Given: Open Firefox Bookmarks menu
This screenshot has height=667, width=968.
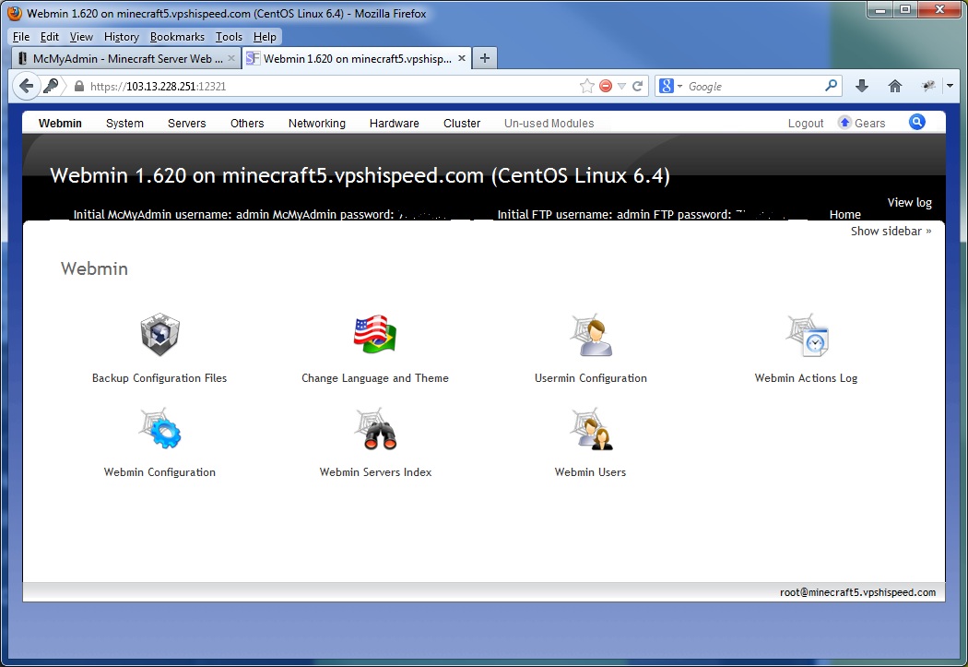Looking at the screenshot, I should pos(177,36).
